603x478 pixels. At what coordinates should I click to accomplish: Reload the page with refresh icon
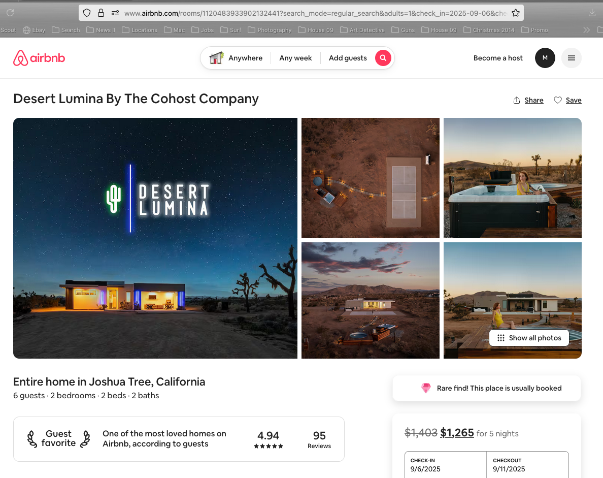10,13
